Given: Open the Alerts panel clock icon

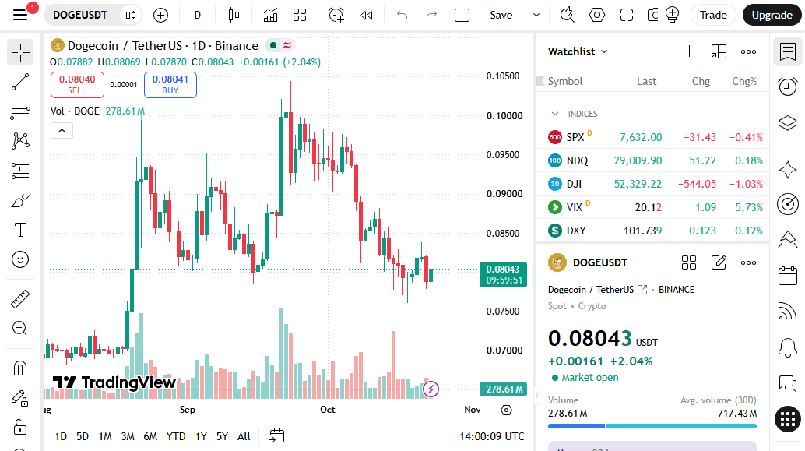Looking at the screenshot, I should click(x=788, y=86).
